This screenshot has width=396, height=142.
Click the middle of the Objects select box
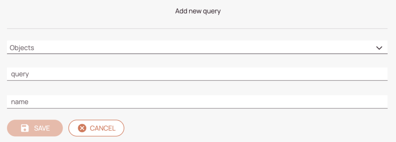point(197,47)
